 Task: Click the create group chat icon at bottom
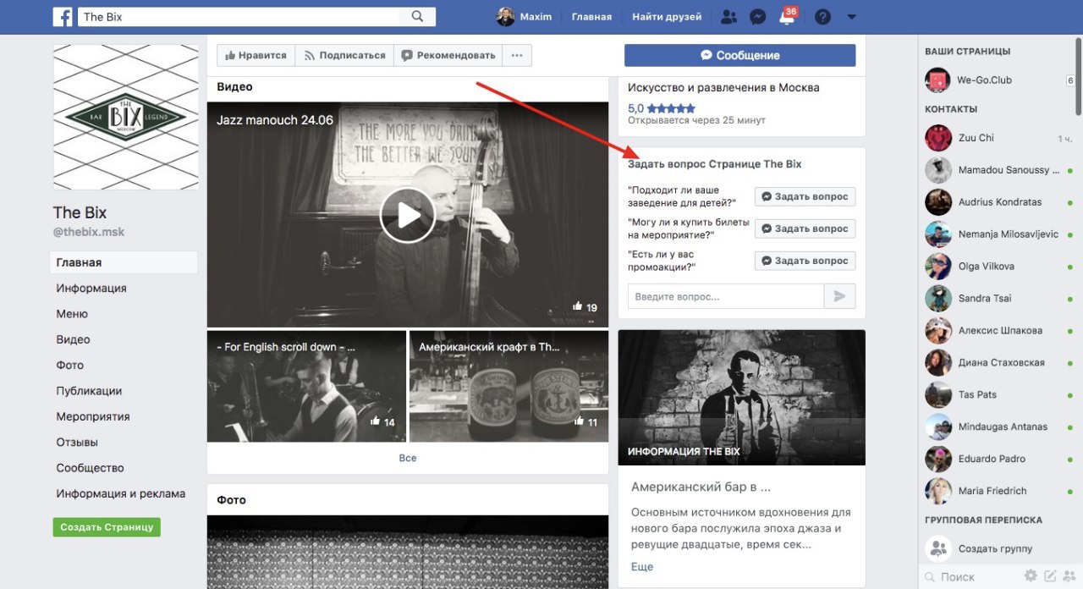click(1069, 575)
